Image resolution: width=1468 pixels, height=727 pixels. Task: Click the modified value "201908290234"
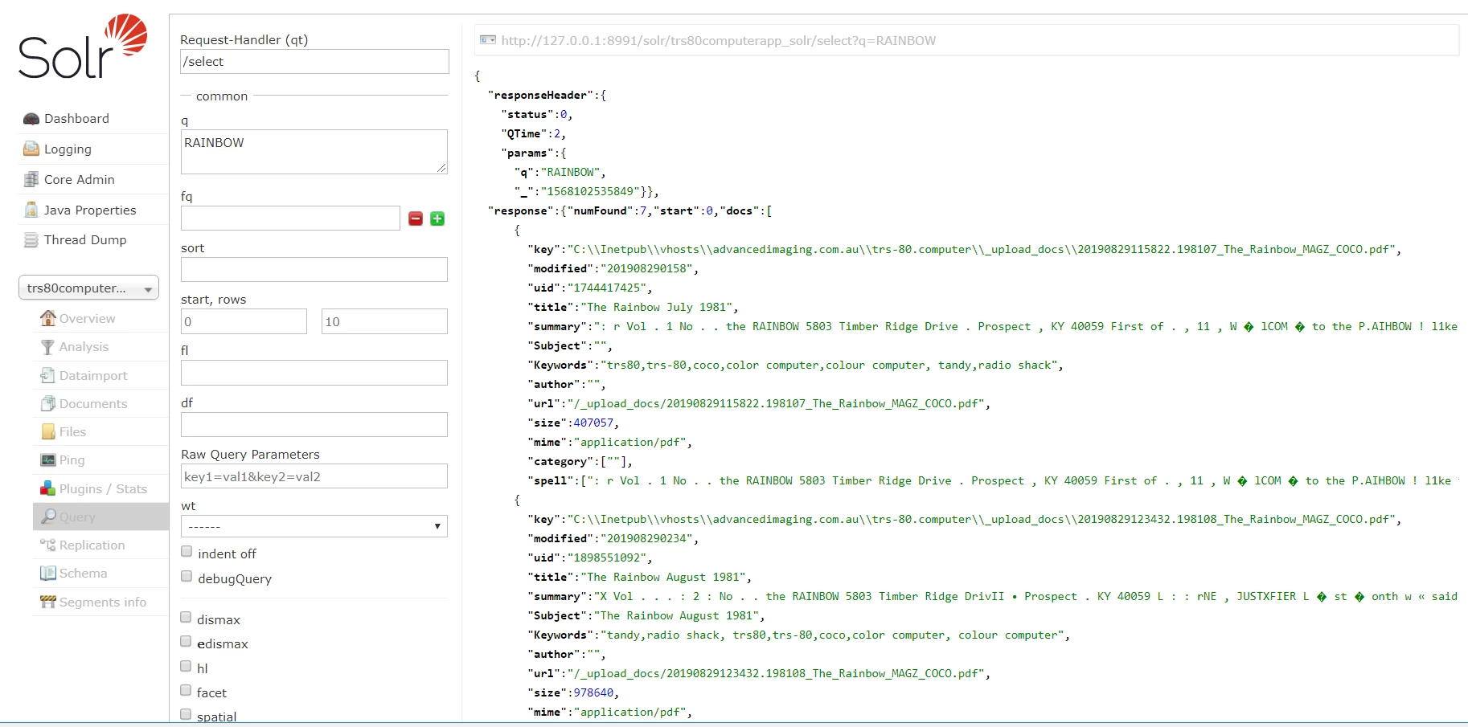click(x=647, y=539)
